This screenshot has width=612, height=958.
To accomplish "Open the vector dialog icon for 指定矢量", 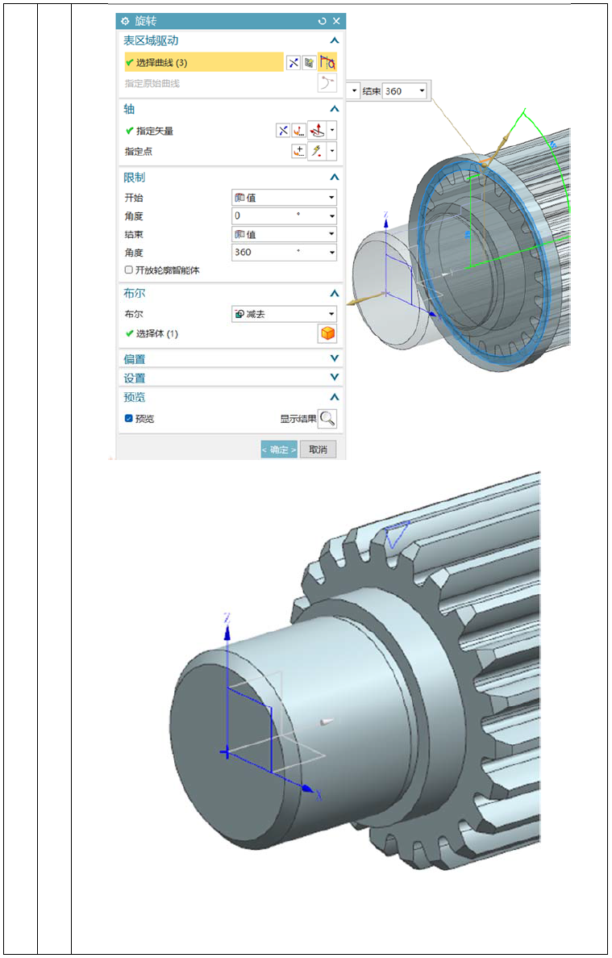I will [299, 130].
